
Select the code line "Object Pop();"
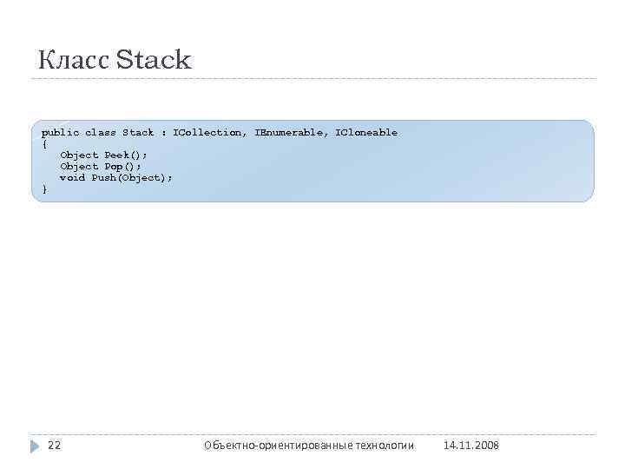101,166
